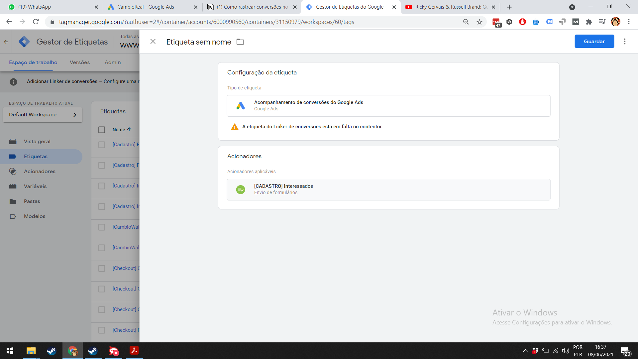
Task: Edit the tag name 'Etiqueta sem nome'
Action: coord(199,42)
